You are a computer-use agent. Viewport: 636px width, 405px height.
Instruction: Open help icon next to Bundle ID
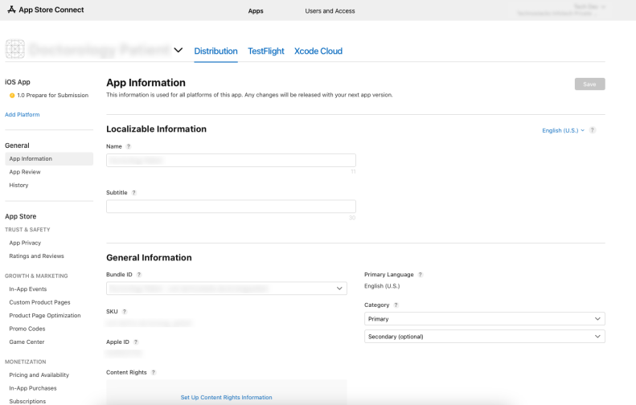(x=139, y=275)
